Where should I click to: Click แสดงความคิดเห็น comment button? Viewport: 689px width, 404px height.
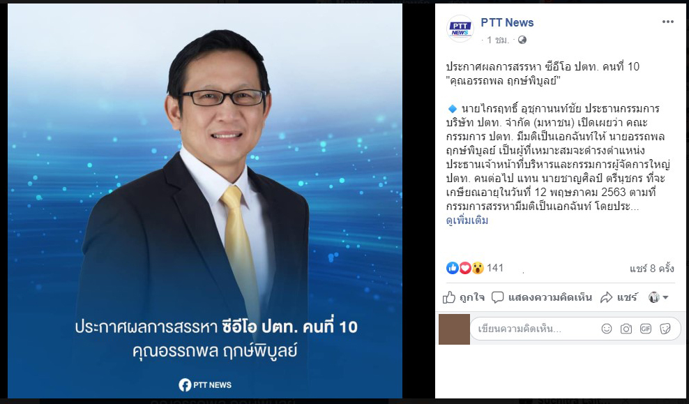click(541, 298)
